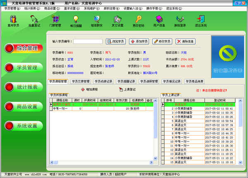
Task: Click the 清除信息 button
Action: pos(186,41)
